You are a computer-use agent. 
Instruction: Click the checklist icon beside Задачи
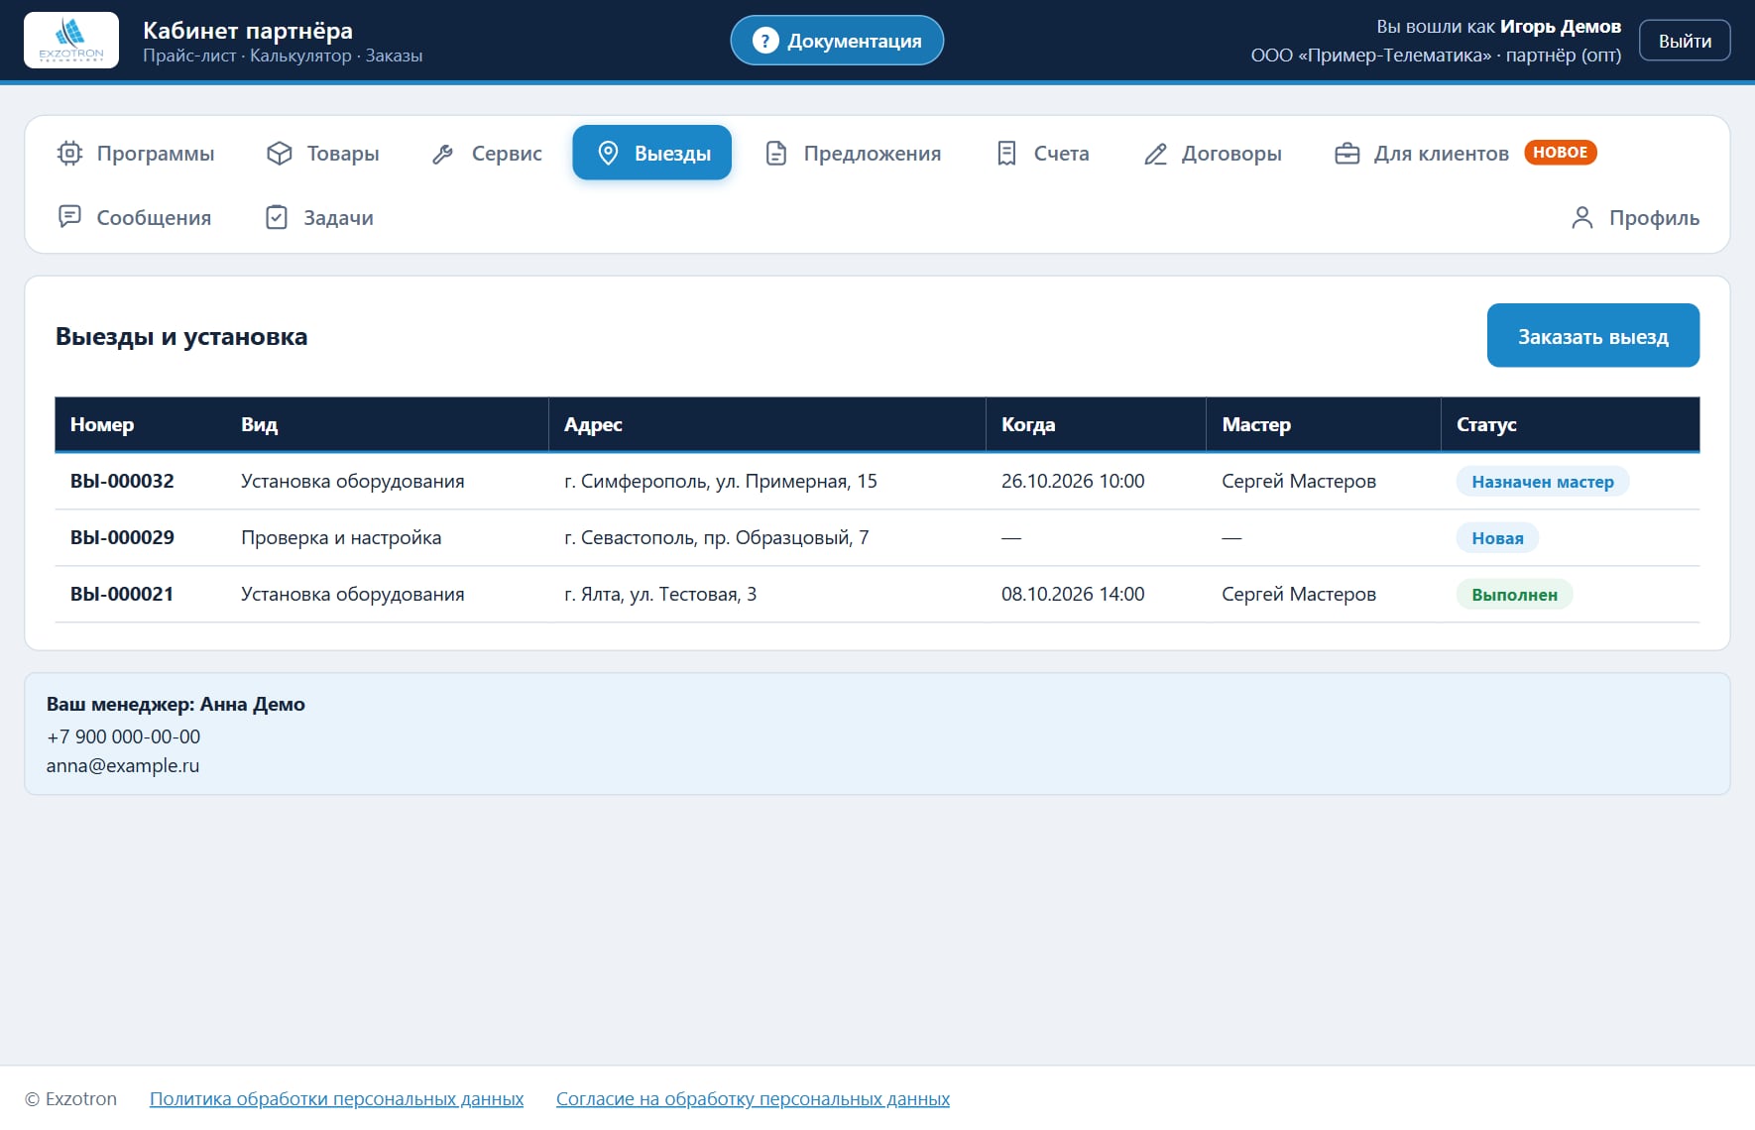(277, 217)
